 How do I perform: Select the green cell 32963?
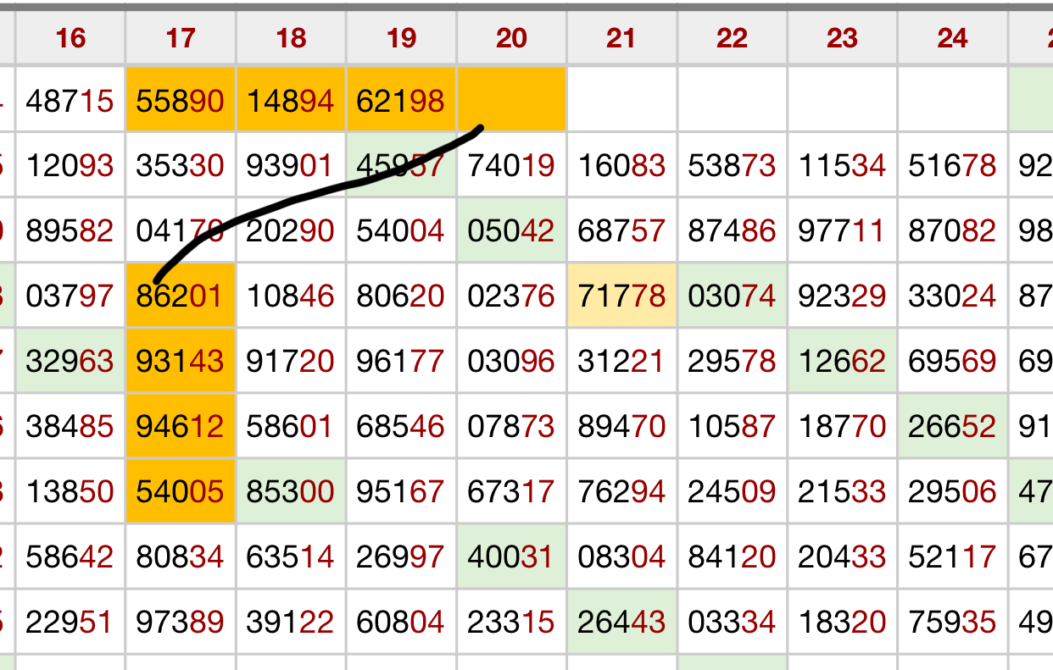(x=70, y=361)
